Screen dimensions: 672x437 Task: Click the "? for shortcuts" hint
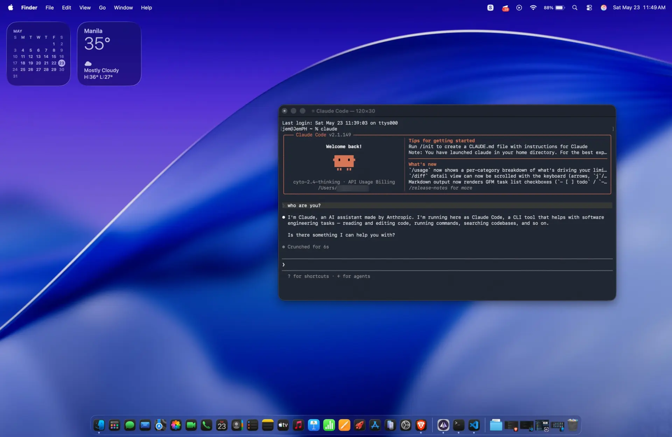(x=308, y=276)
